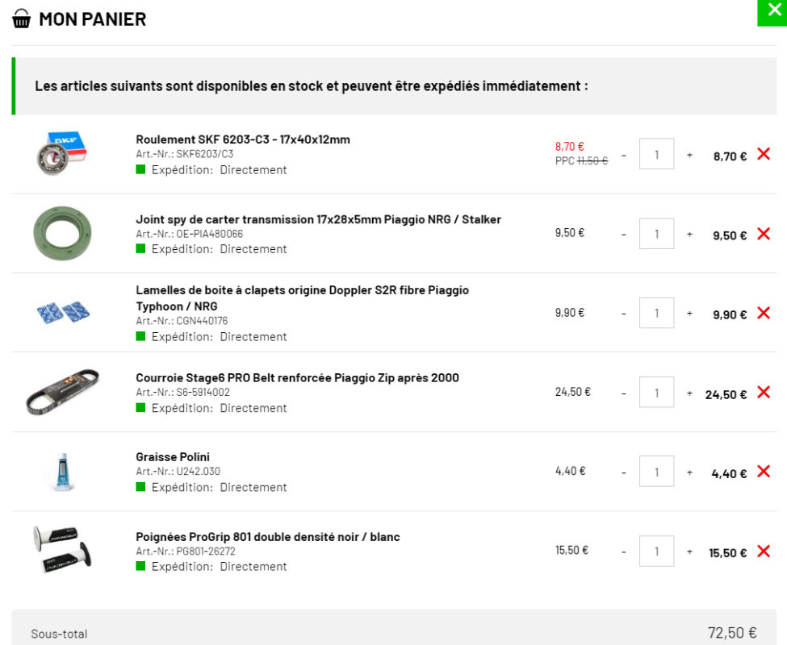Click the Sous-total label
Image resolution: width=787 pixels, height=645 pixels.
coord(59,634)
